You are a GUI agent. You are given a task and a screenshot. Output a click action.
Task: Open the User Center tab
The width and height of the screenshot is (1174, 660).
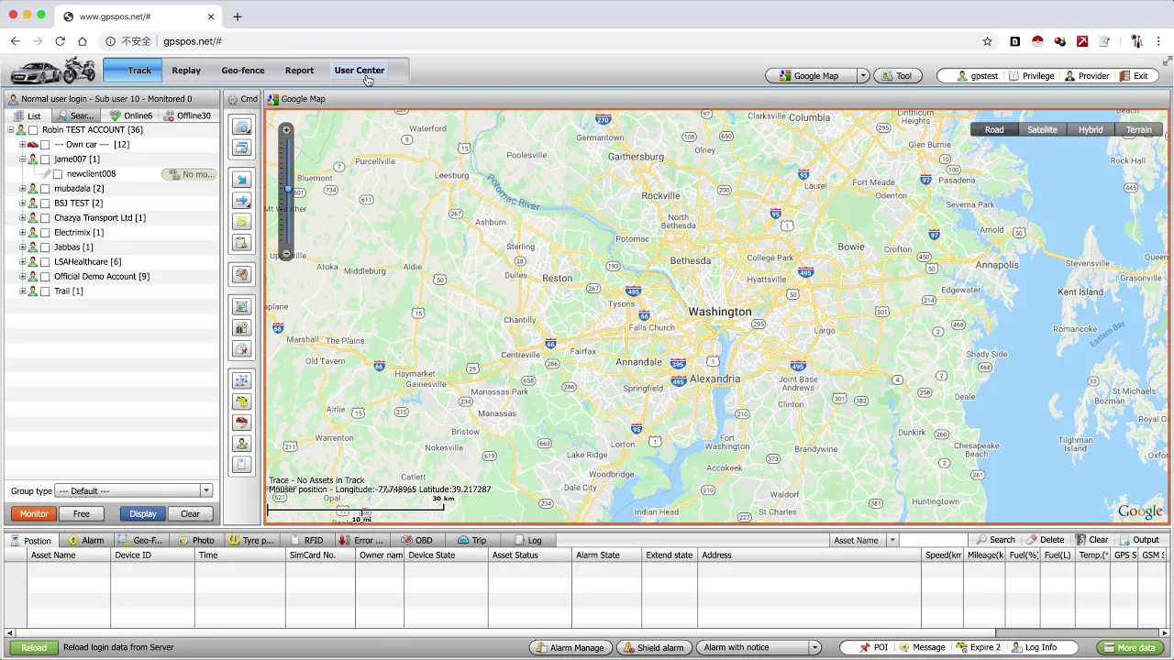(x=360, y=71)
